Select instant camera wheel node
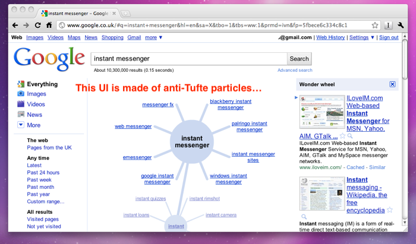This screenshot has height=244, width=416. (x=221, y=215)
